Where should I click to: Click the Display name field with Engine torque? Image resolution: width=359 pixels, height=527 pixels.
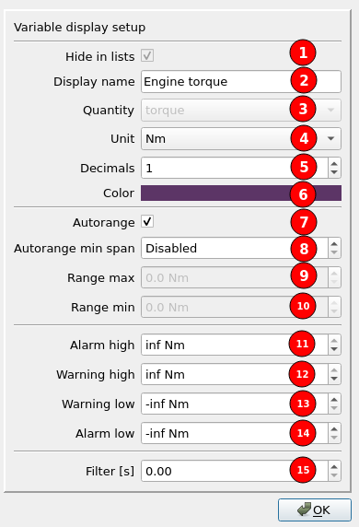coord(241,82)
